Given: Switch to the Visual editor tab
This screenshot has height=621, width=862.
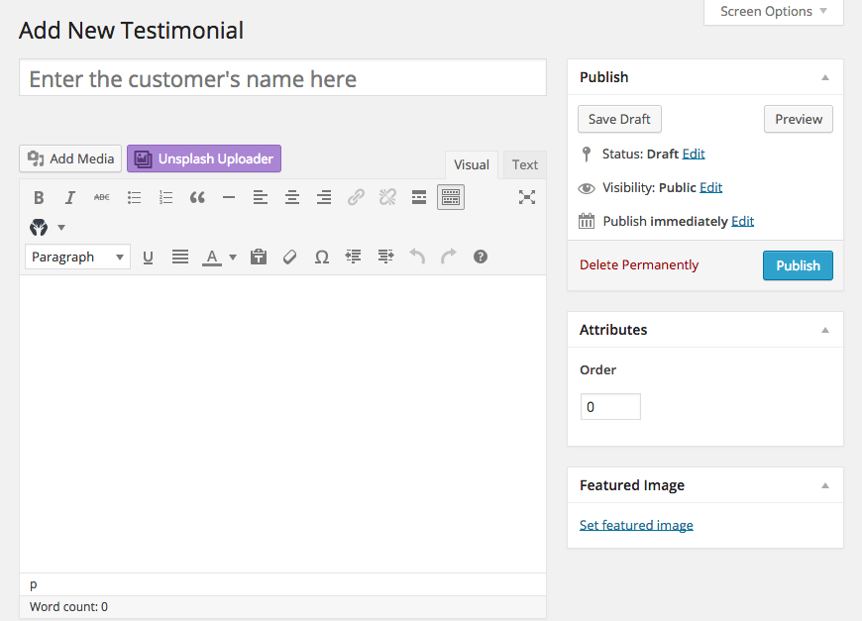Looking at the screenshot, I should point(472,164).
